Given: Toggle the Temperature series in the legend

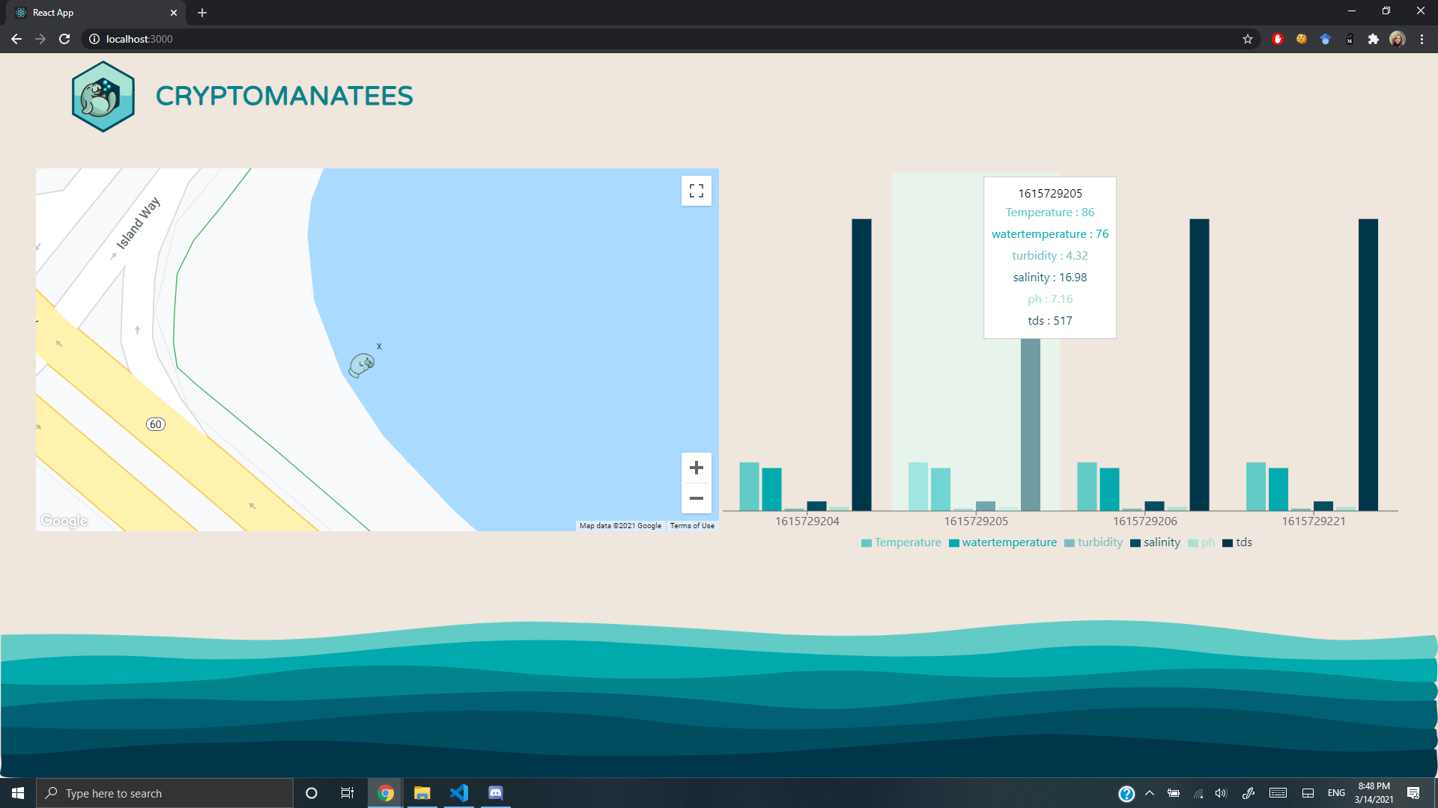Looking at the screenshot, I should click(907, 542).
